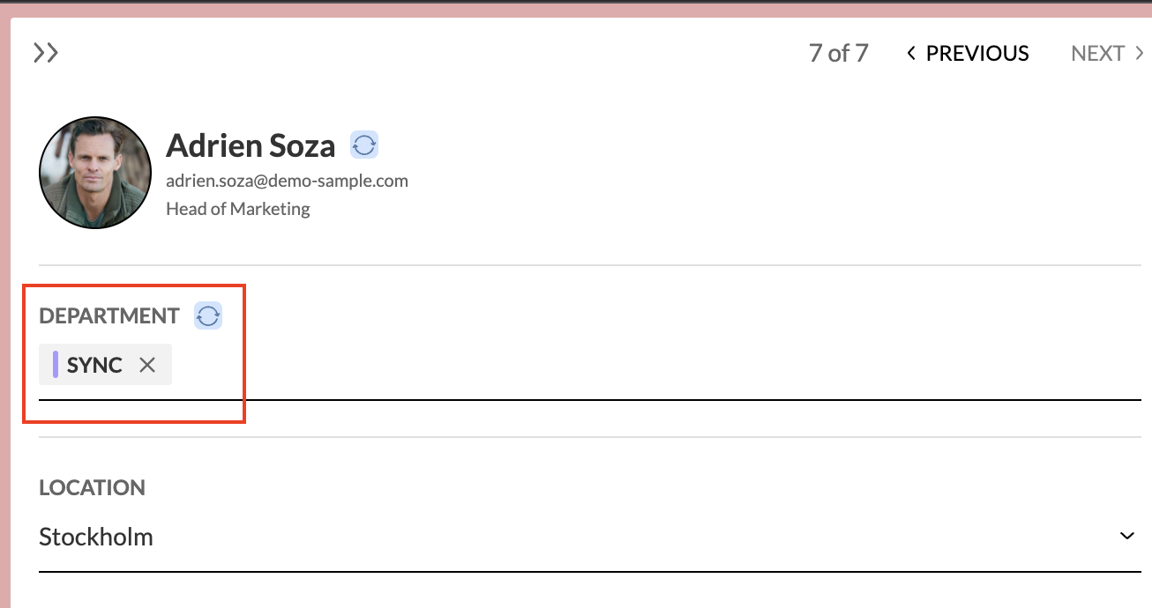The image size is (1152, 608).
Task: Click the left chevron before PREVIOUS
Action: (911, 54)
